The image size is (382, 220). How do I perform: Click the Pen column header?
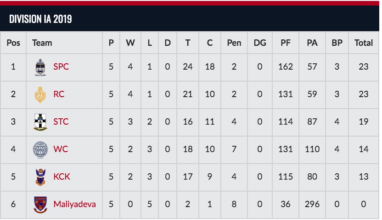click(x=234, y=43)
